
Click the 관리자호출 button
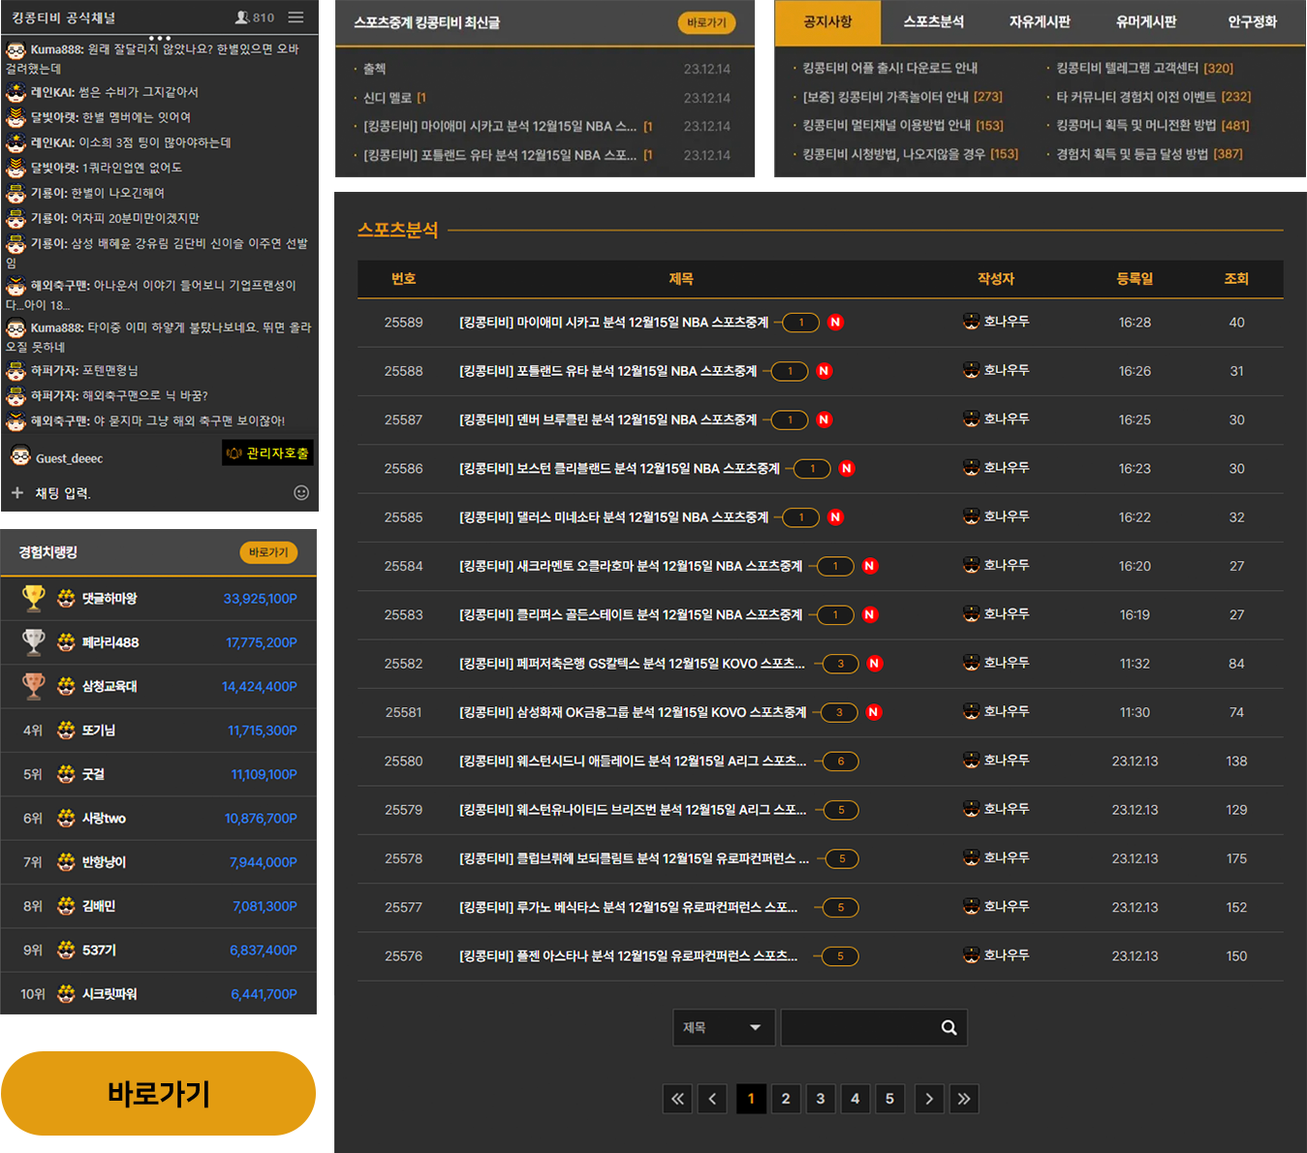point(267,453)
